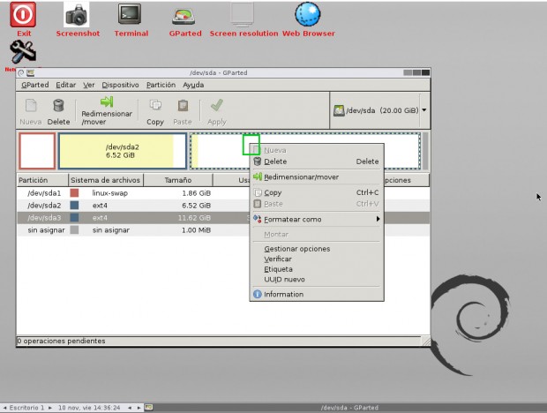Viewport: 547px width, 413px height.
Task: Click the 0 operaciones pendientes status bar
Action: point(219,341)
